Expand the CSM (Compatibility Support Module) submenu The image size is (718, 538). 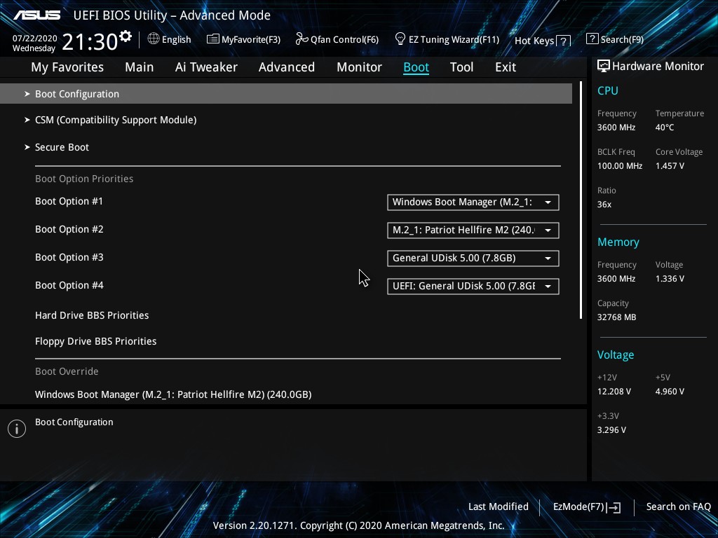point(115,120)
